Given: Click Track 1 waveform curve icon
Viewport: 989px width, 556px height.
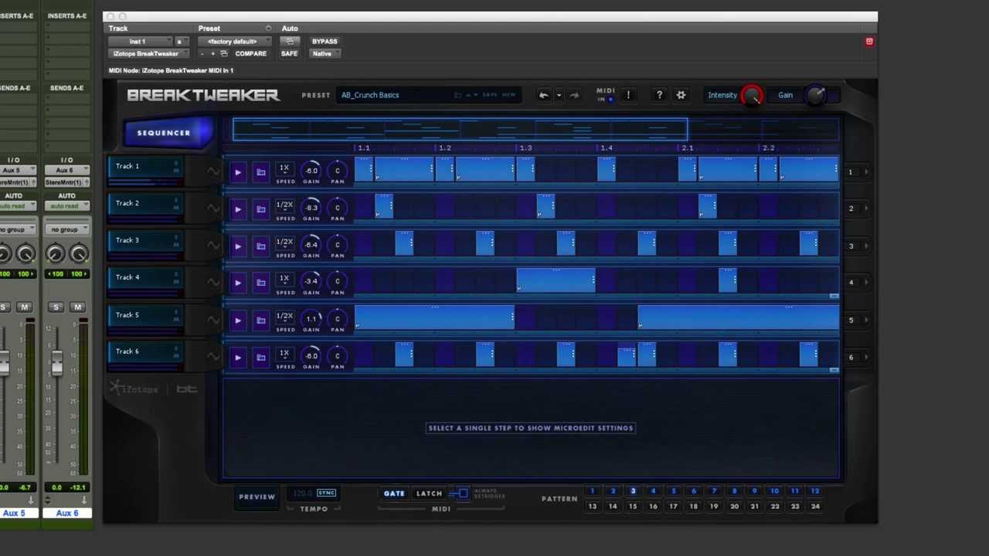Looking at the screenshot, I should [213, 171].
